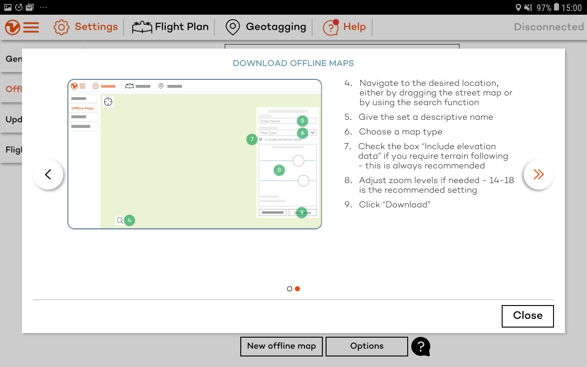Open the Settings tab
The width and height of the screenshot is (587, 367).
click(96, 27)
